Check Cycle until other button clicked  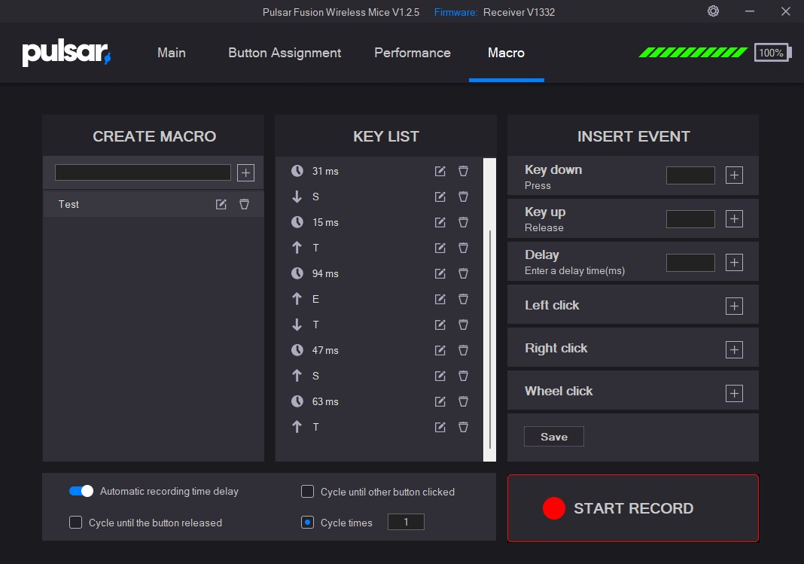point(307,492)
